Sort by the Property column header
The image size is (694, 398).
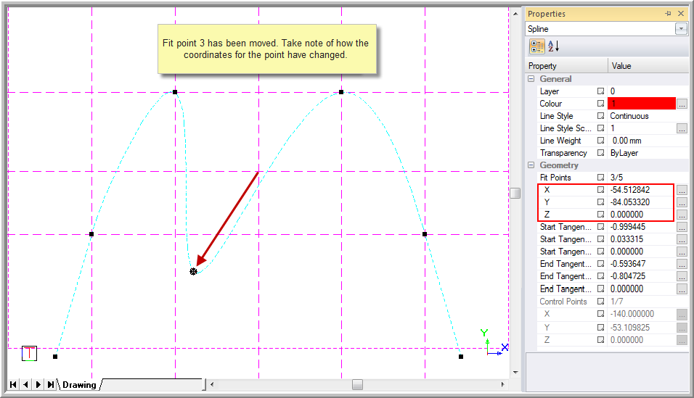tap(567, 66)
